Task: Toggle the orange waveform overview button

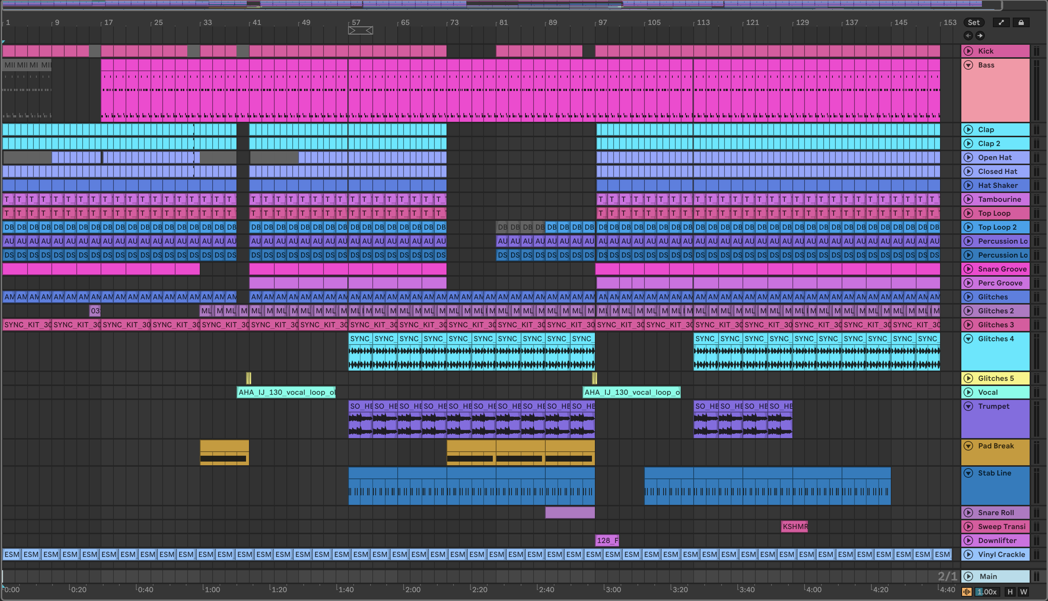Action: click(967, 591)
